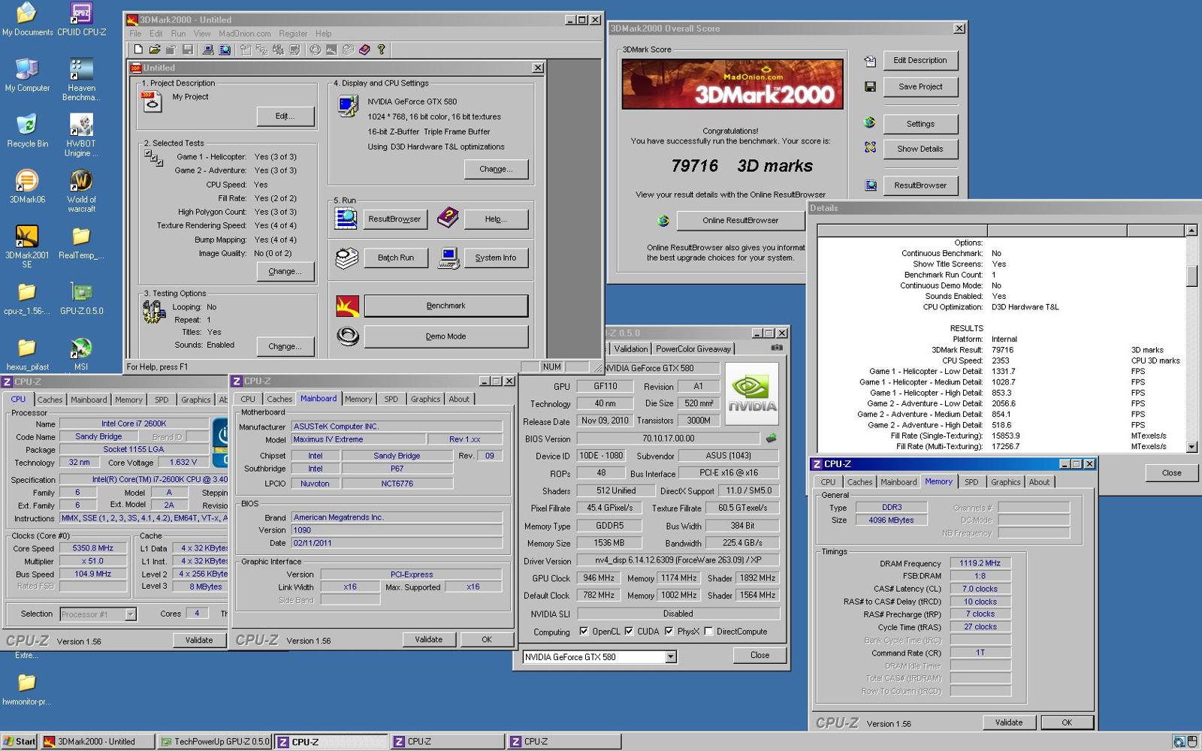Switch to Validation tab in GPU-Z
Screen dimensions: 1202x751
click(x=630, y=349)
